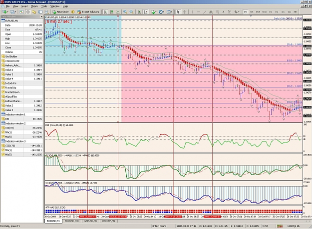This screenshot has height=229, width=312.
Task: Open the Indicators list dropdown
Action: pos(154,12)
